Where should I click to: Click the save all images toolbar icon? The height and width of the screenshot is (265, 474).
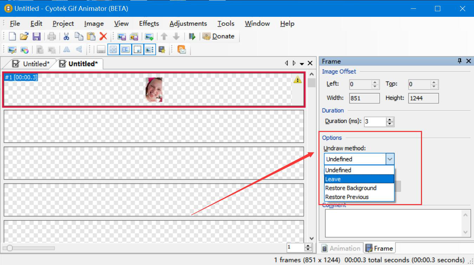[134, 36]
